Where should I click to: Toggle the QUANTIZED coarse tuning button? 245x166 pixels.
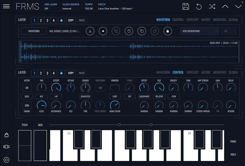(x=85, y=97)
